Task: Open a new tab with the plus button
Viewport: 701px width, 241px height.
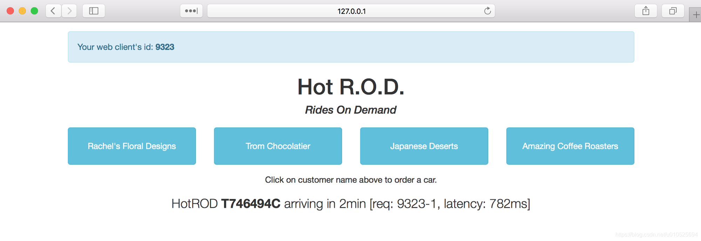Action: 696,15
